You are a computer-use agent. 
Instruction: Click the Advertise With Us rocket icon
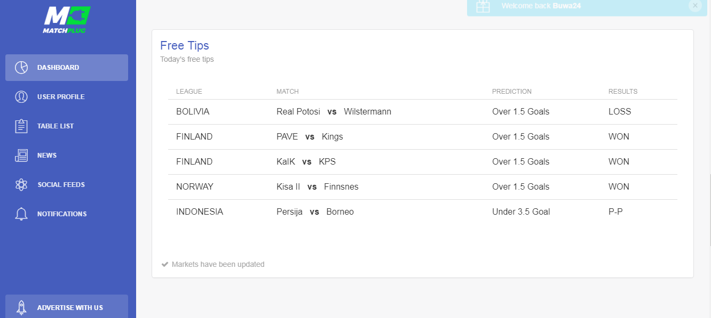(21, 307)
